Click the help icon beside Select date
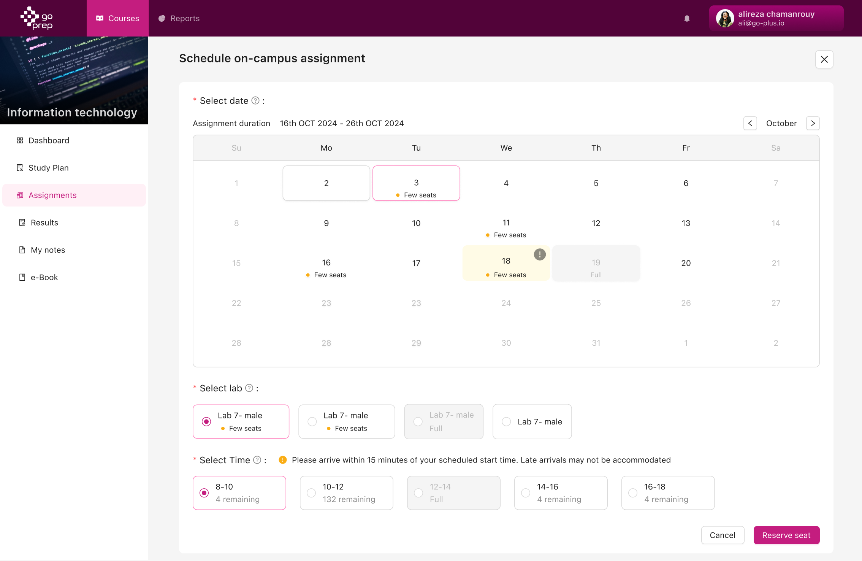 [256, 100]
